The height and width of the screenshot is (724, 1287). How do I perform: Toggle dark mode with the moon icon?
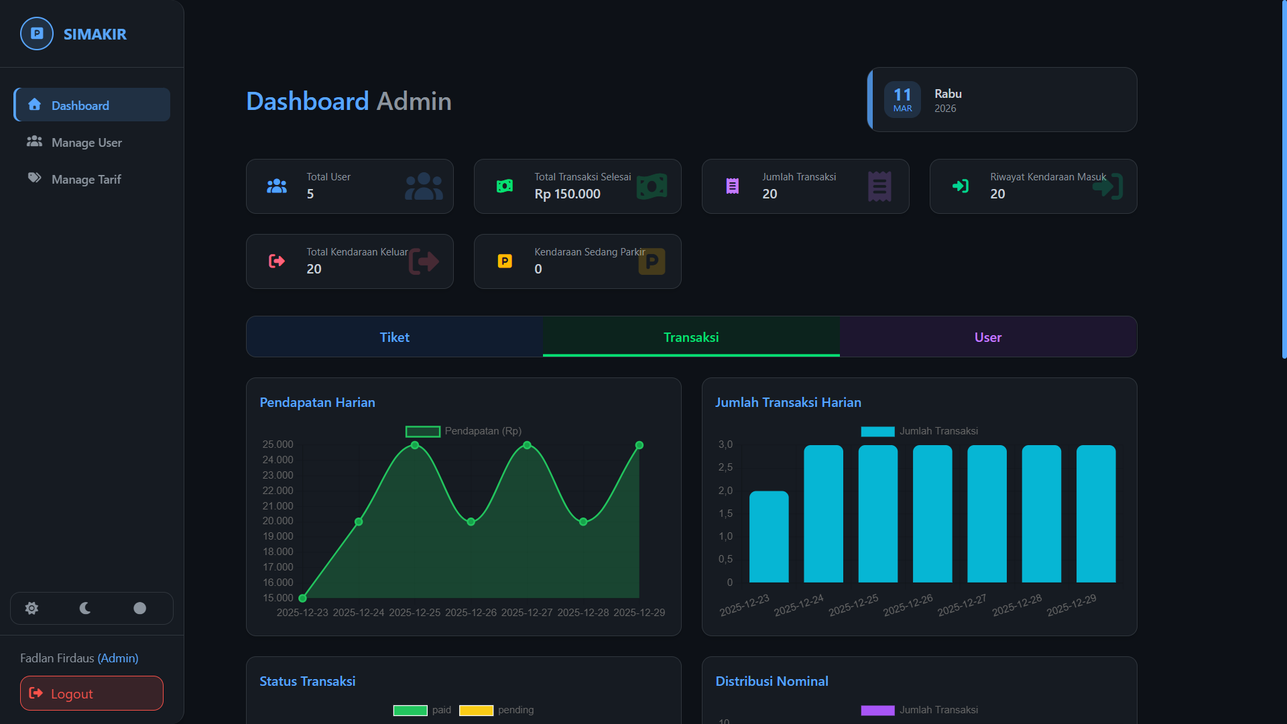[84, 608]
